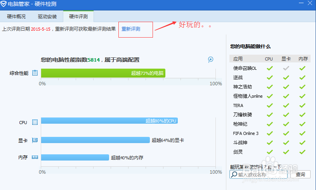
Task: Click the 超越40%的内存 label
Action: pos(127,157)
